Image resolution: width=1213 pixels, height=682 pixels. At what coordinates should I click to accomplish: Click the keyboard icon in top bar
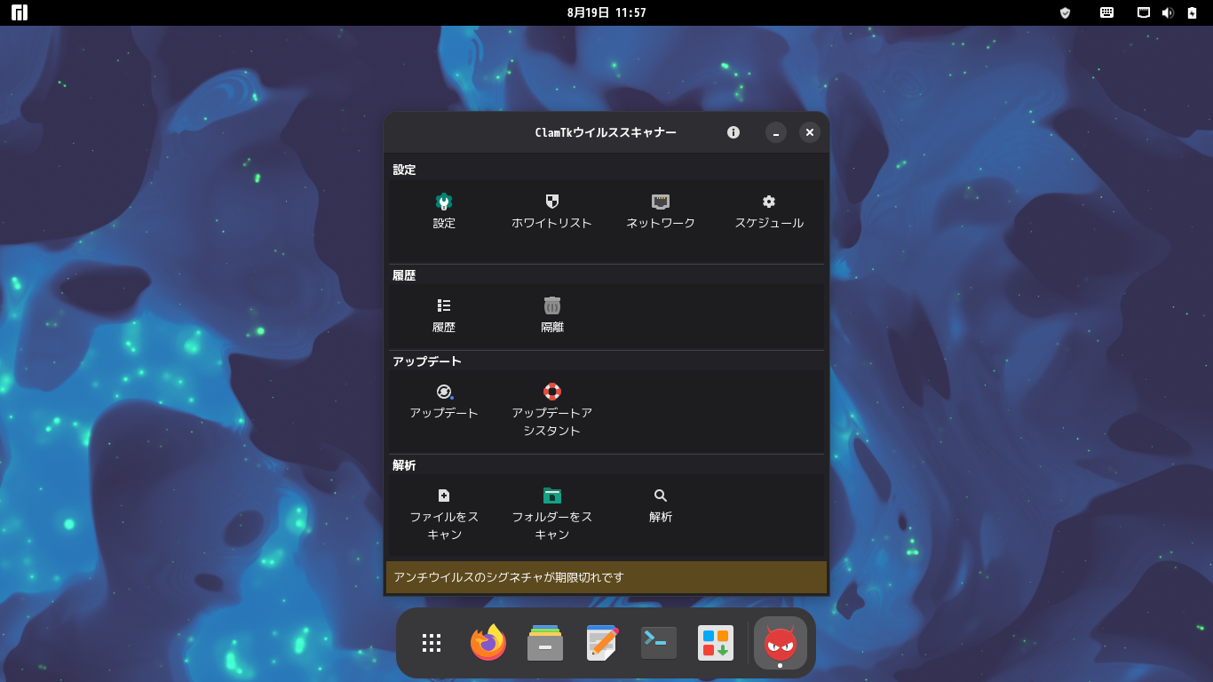point(1107,12)
